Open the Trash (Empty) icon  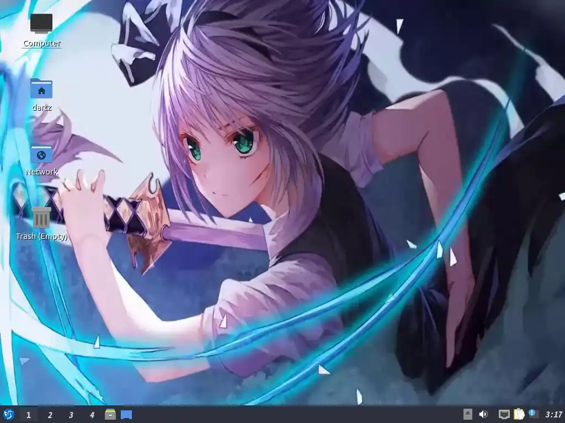click(41, 217)
